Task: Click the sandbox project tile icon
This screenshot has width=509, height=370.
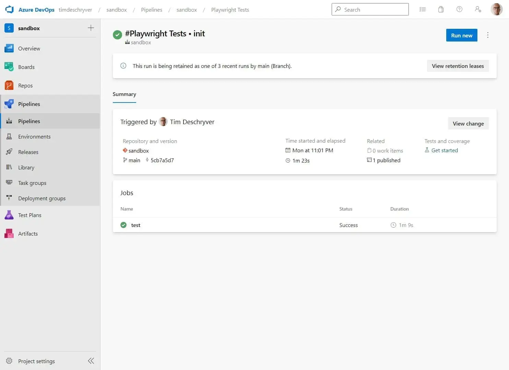Action: (9, 28)
